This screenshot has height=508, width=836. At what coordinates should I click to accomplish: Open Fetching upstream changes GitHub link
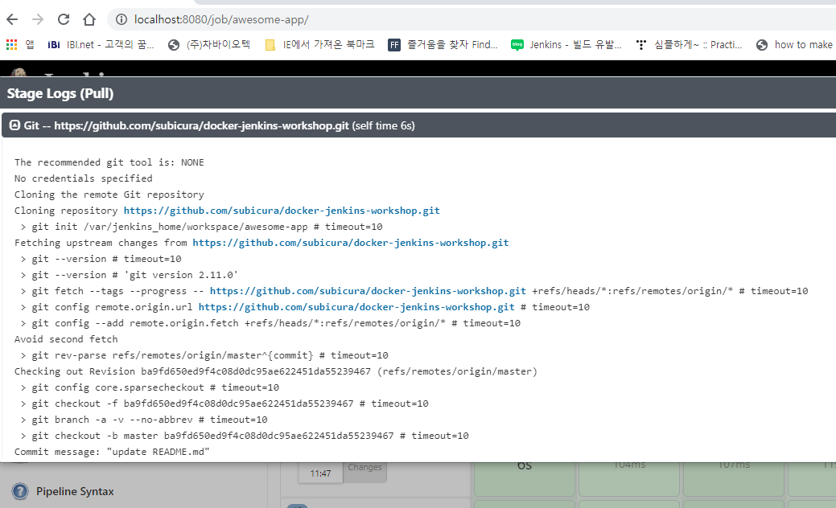point(350,243)
